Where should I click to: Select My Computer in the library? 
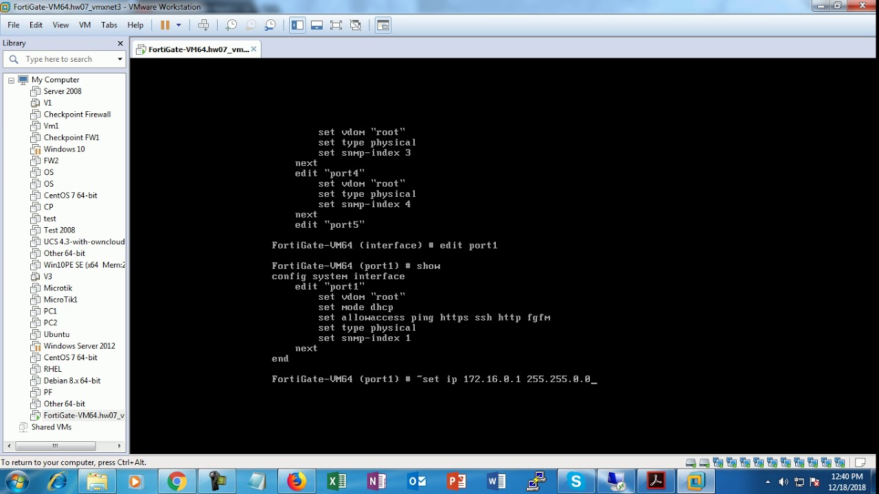coord(55,80)
